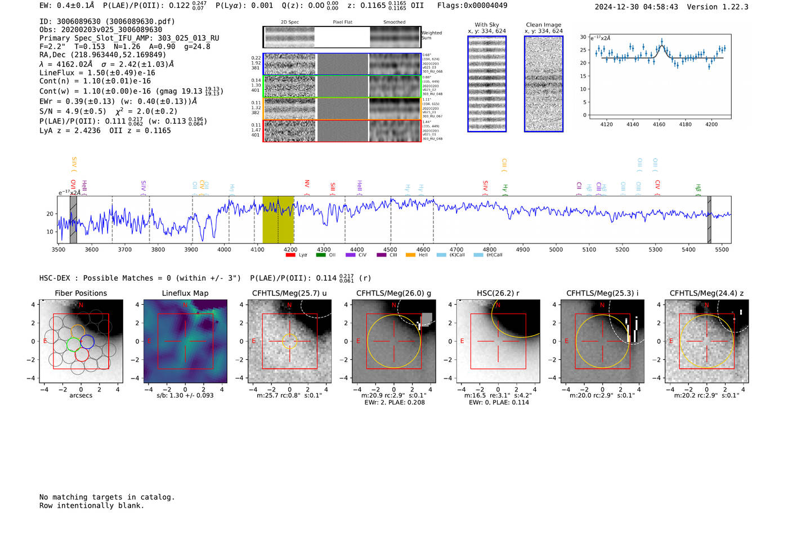The image size is (788, 536).
Task: Click the CIII legend swatch
Action: pos(382,255)
